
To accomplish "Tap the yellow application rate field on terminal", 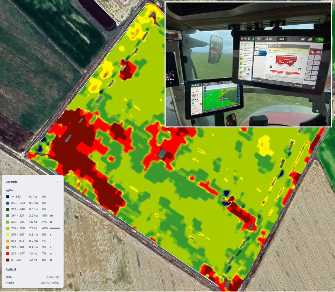I will pyautogui.click(x=288, y=51).
